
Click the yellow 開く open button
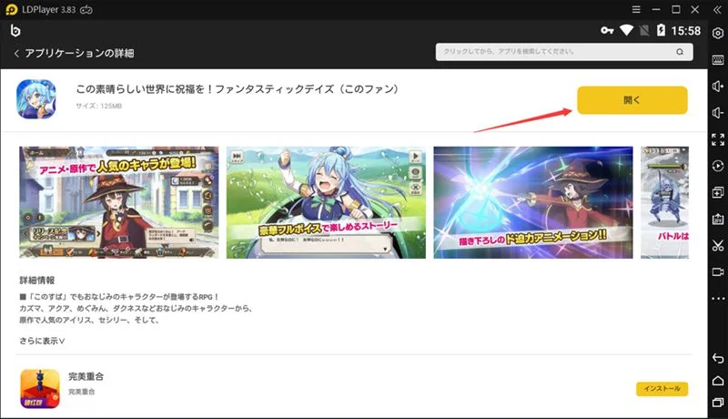point(632,100)
